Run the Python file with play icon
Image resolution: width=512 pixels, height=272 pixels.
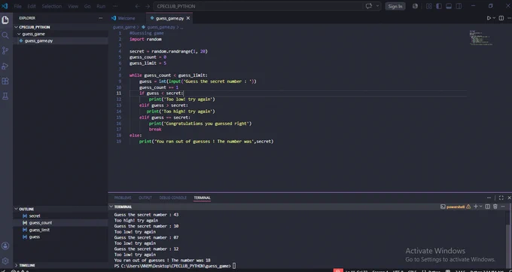pos(489,18)
